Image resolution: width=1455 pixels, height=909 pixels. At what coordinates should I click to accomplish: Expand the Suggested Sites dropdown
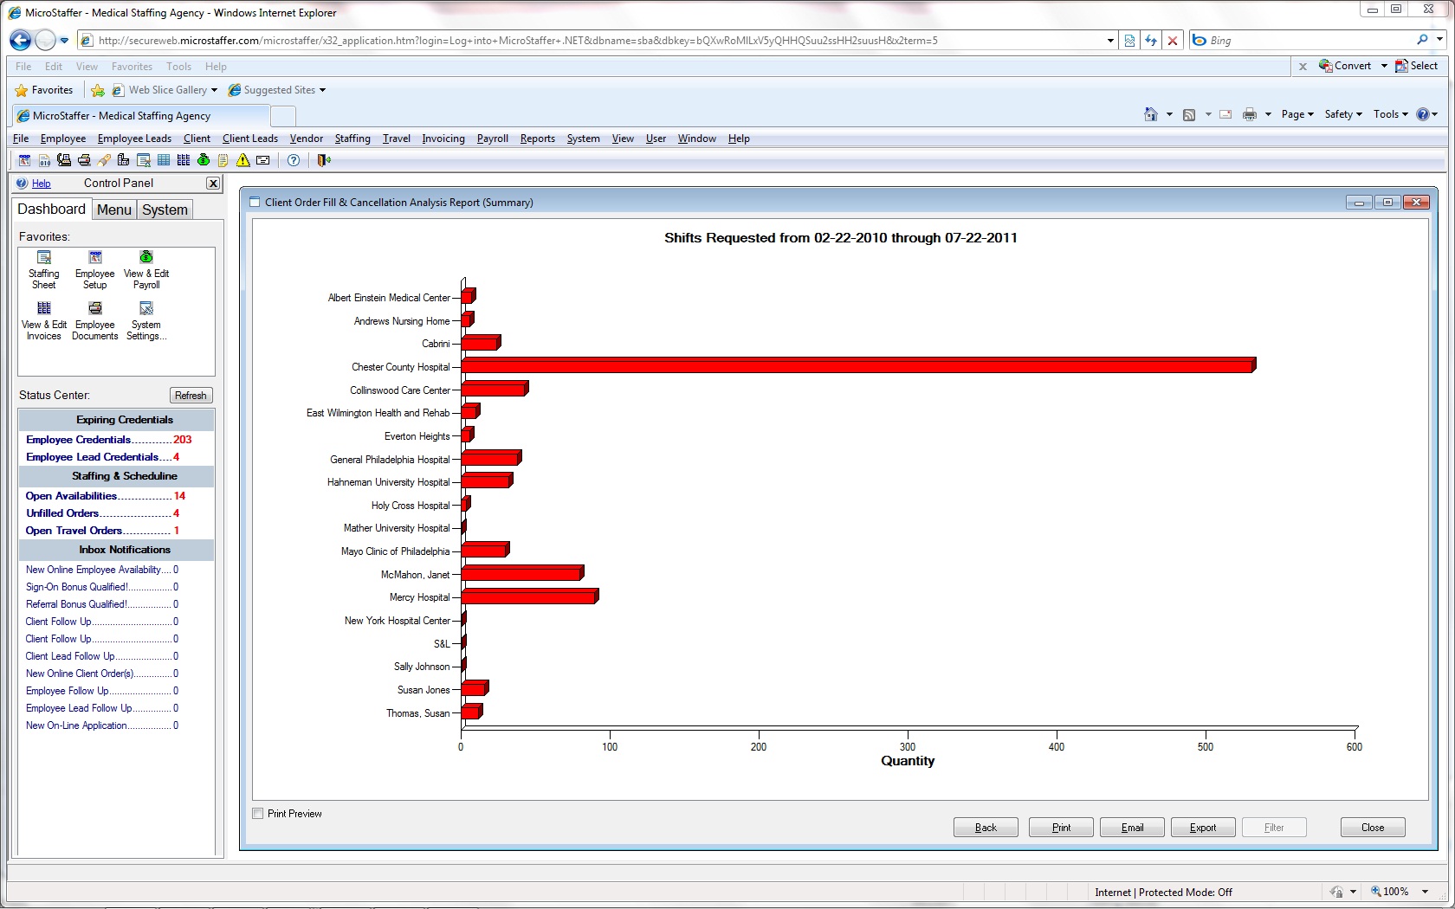click(323, 90)
